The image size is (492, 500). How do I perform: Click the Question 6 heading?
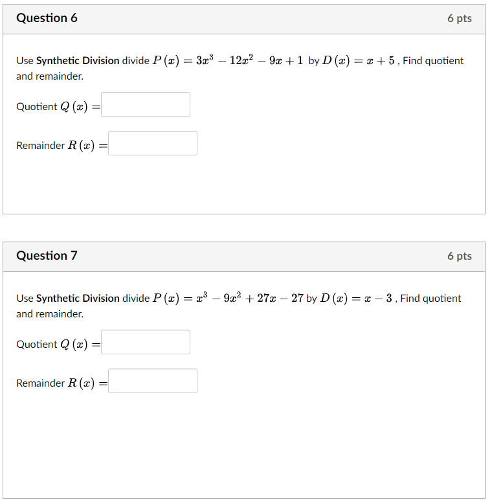click(x=47, y=18)
